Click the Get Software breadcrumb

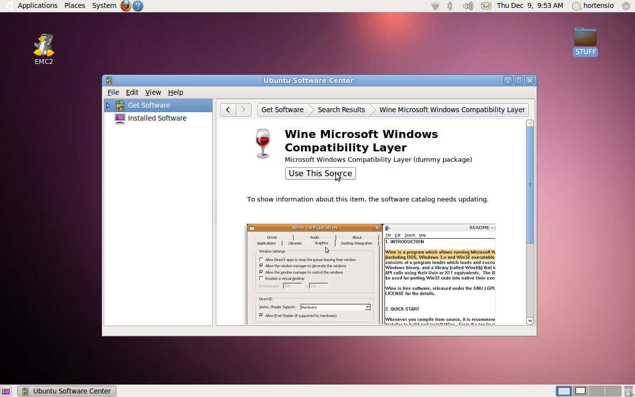click(x=282, y=110)
